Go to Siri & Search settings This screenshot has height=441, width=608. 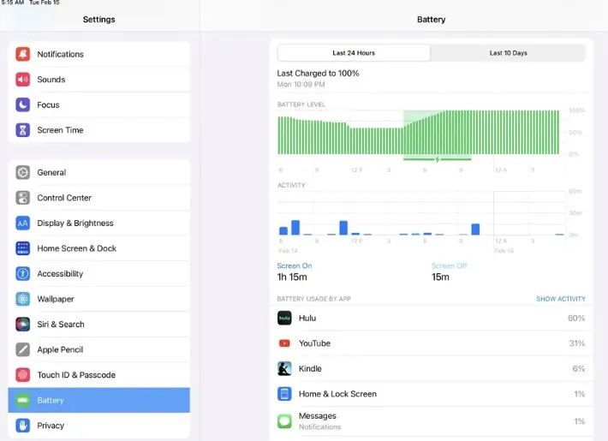pos(61,325)
